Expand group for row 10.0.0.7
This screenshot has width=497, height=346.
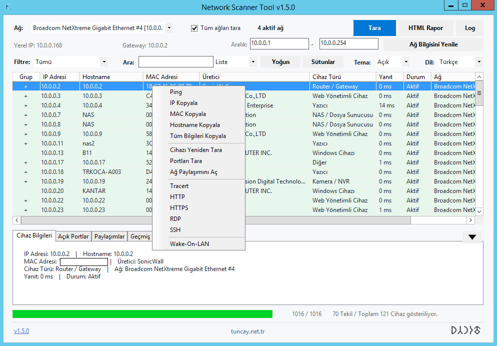(x=26, y=115)
